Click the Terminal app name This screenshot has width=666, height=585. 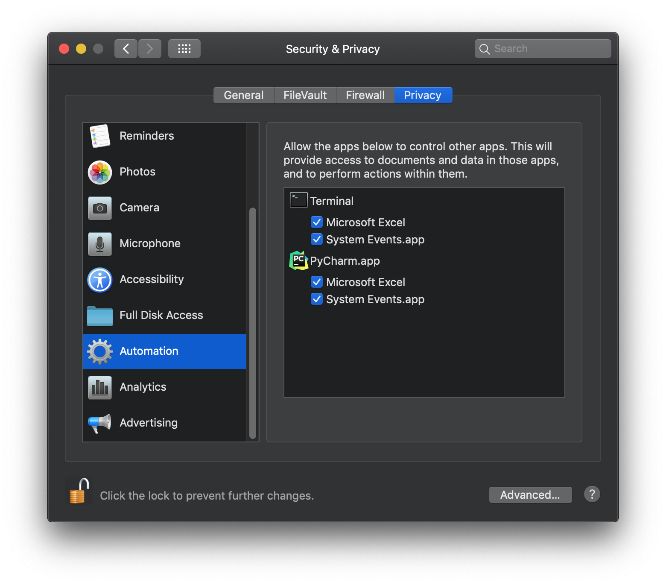(332, 201)
